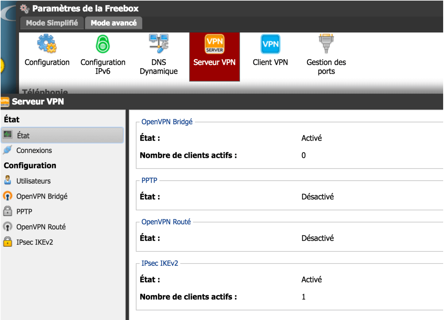Screen dimensions: 445x320
Task: Click the Paramètres de la Freebox title
Action: (85, 8)
